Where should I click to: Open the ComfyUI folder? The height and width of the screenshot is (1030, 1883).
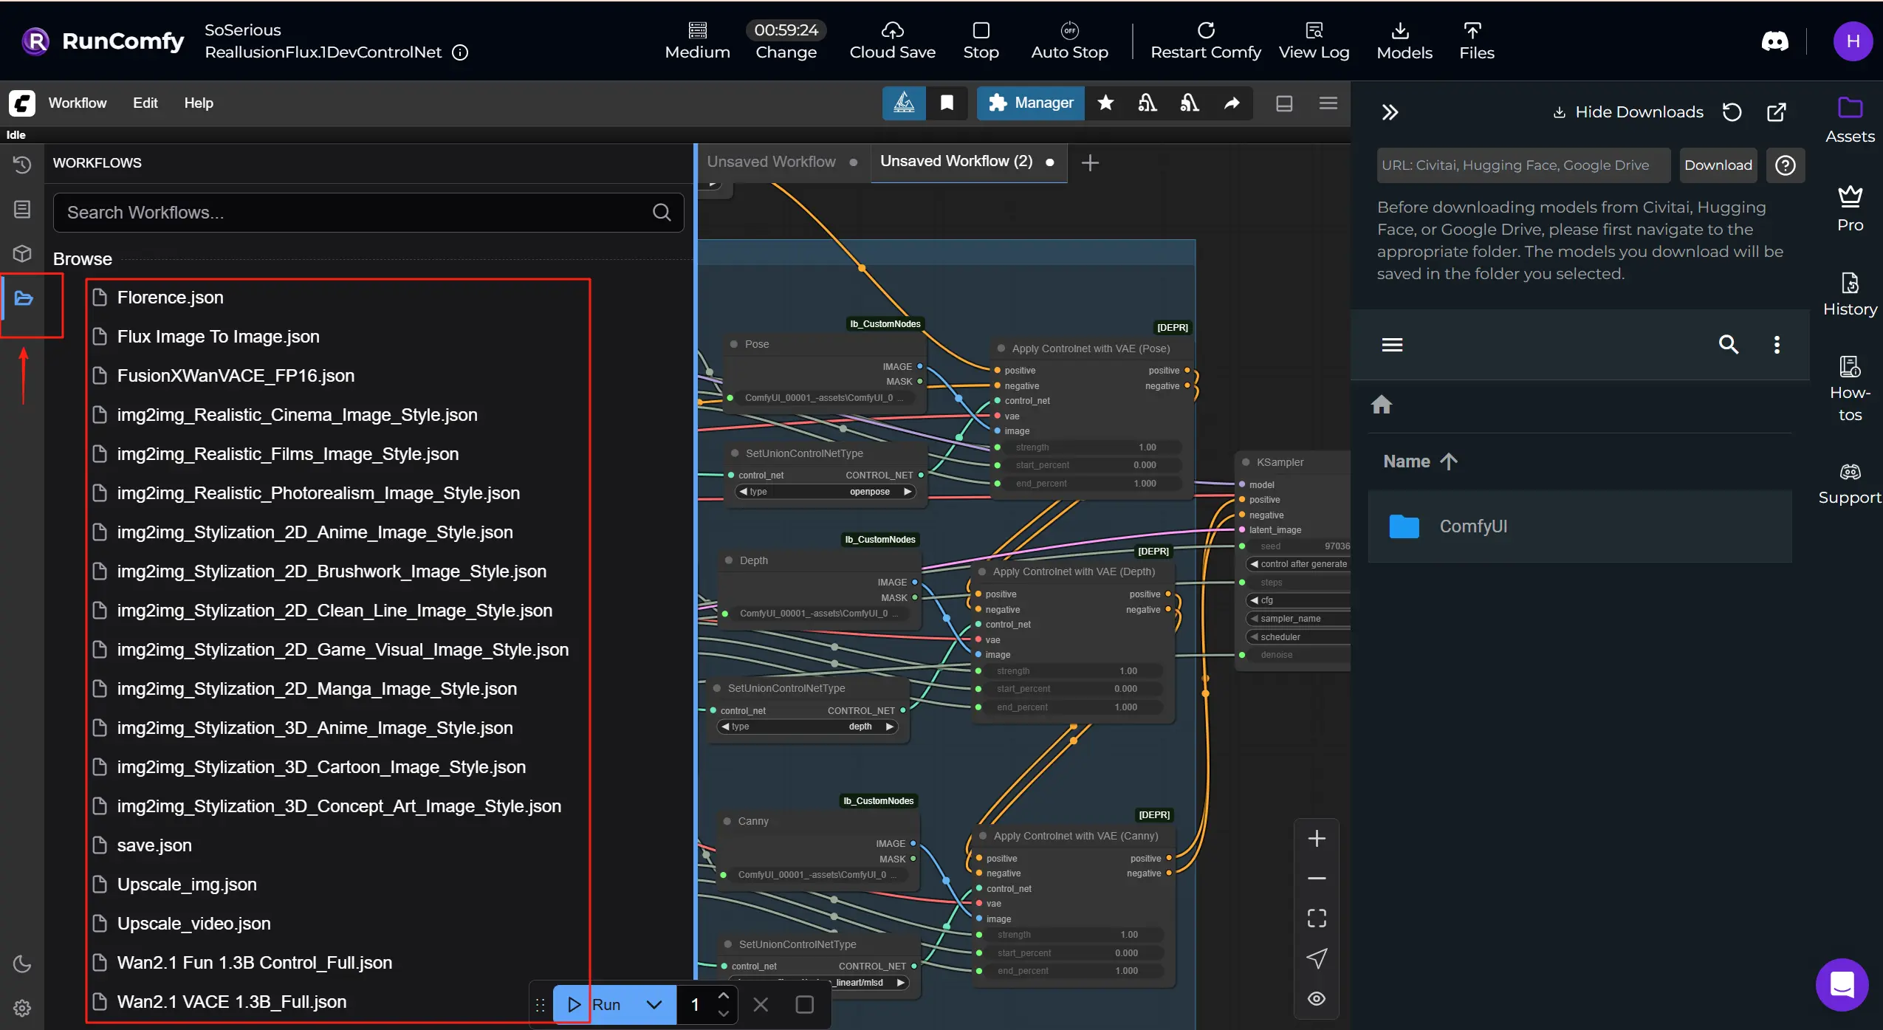tap(1579, 526)
